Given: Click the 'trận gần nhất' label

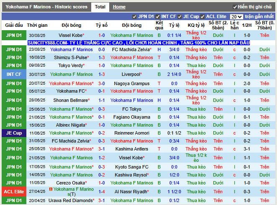Looking at the screenshot, I should click(259, 17).
